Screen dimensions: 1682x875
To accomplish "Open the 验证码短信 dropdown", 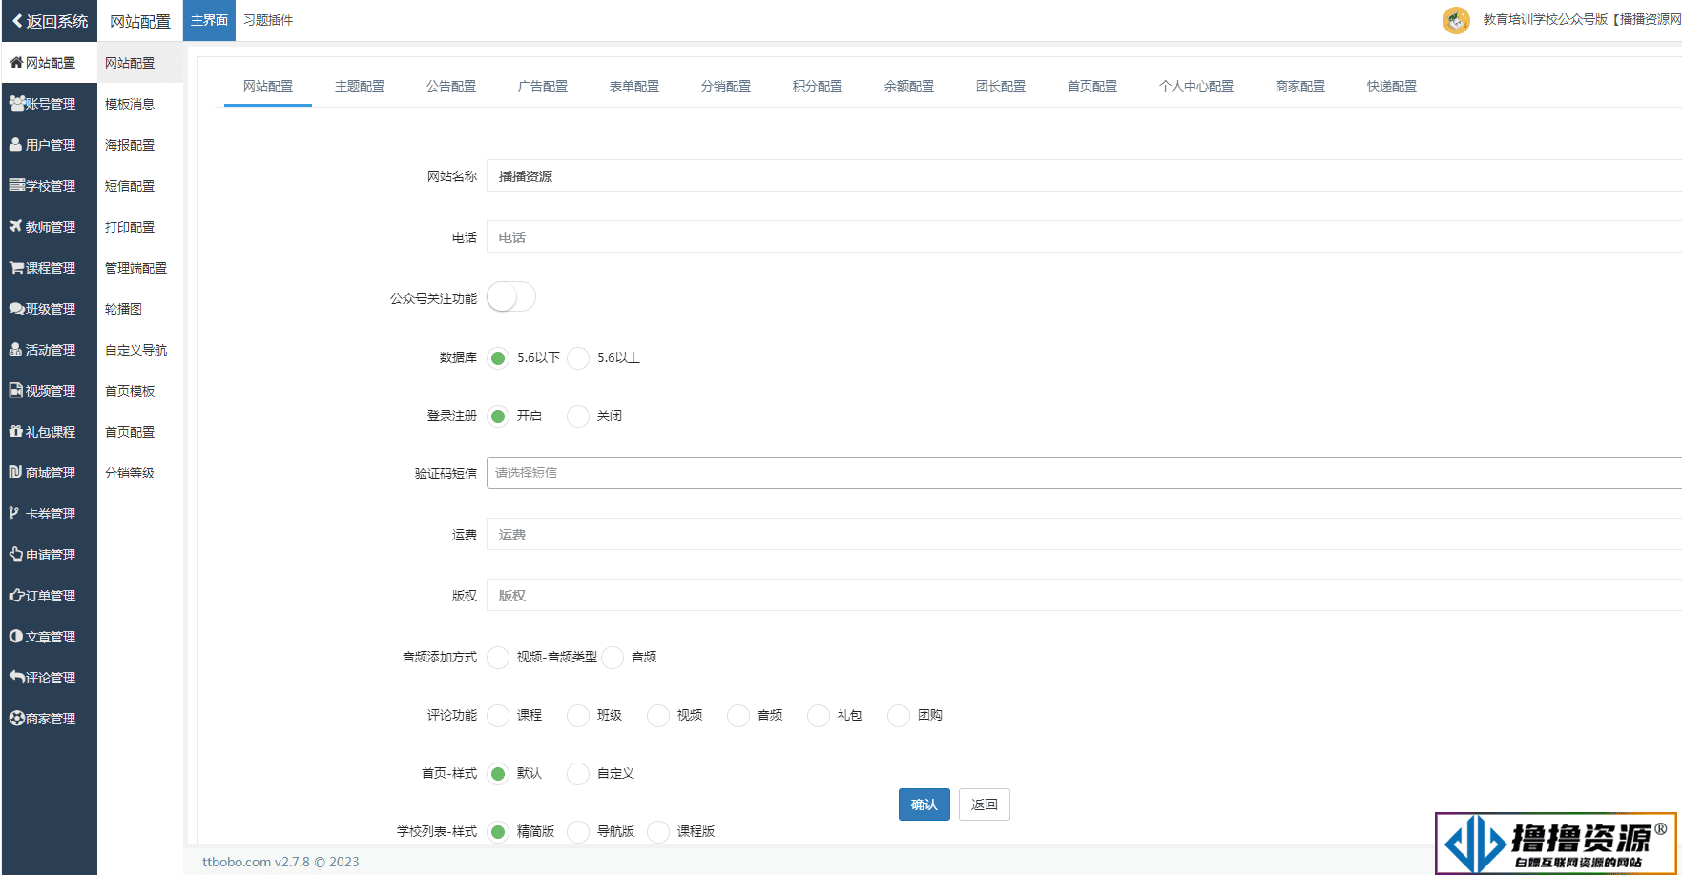I will (1084, 473).
